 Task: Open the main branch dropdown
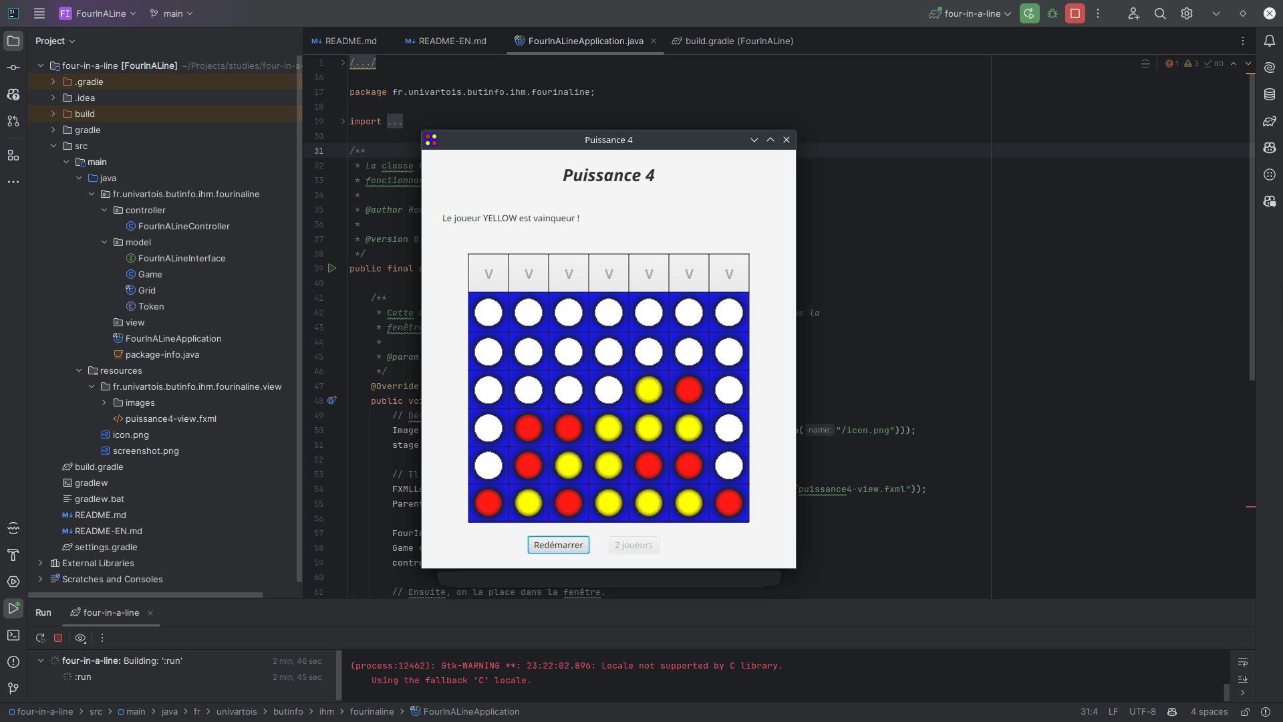point(172,13)
